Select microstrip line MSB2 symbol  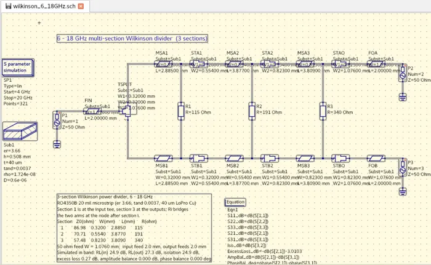[234, 159]
